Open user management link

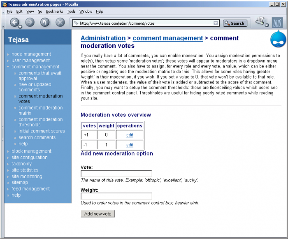click(30, 60)
